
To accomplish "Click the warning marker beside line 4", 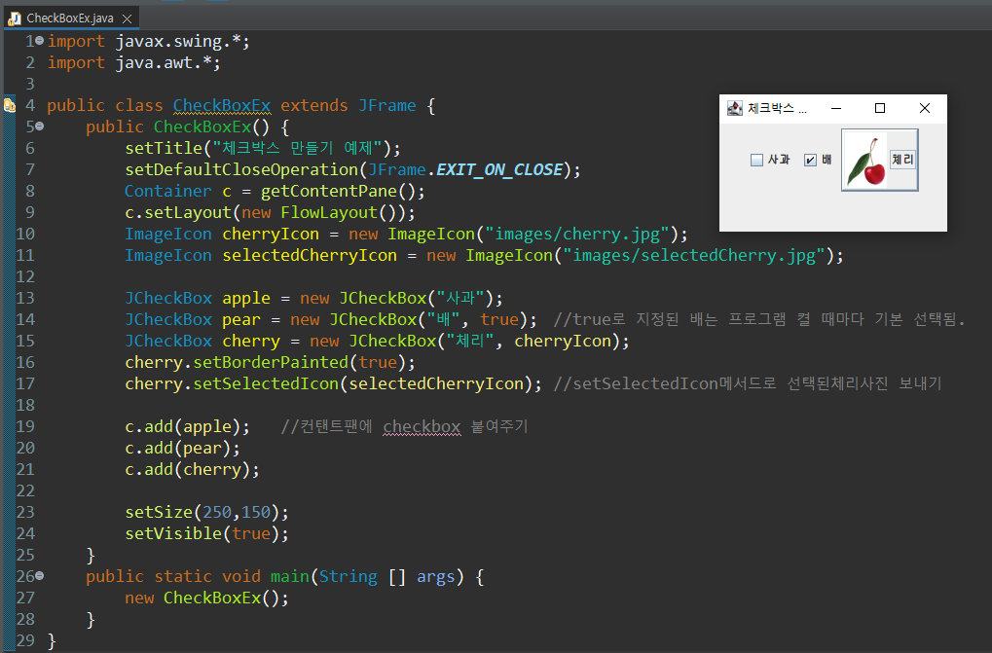I will pyautogui.click(x=9, y=105).
